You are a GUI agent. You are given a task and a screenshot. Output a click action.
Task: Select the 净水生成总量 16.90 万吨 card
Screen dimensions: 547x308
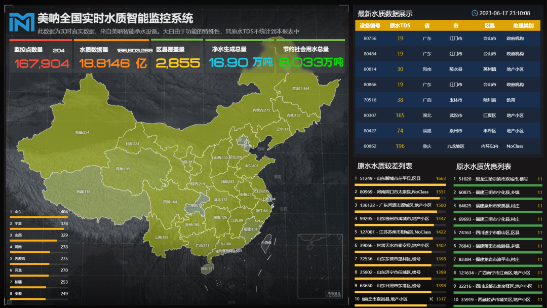point(240,56)
